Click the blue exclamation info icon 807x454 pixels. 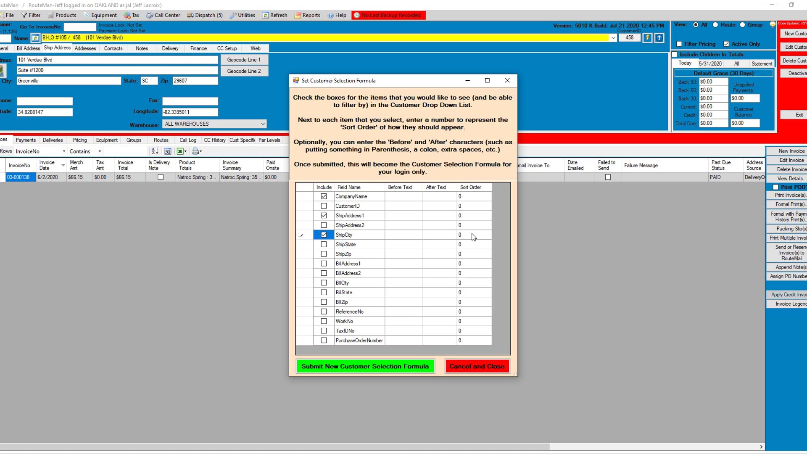pyautogui.click(x=659, y=38)
